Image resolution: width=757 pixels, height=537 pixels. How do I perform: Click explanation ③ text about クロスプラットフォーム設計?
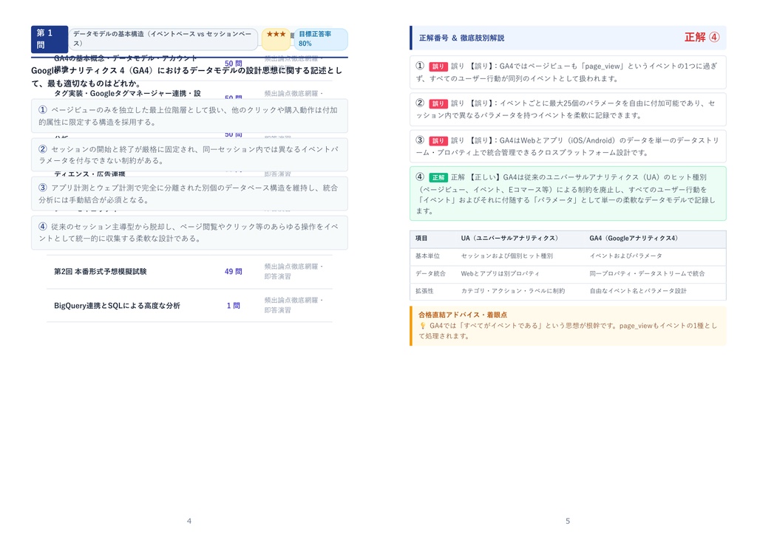pos(567,147)
